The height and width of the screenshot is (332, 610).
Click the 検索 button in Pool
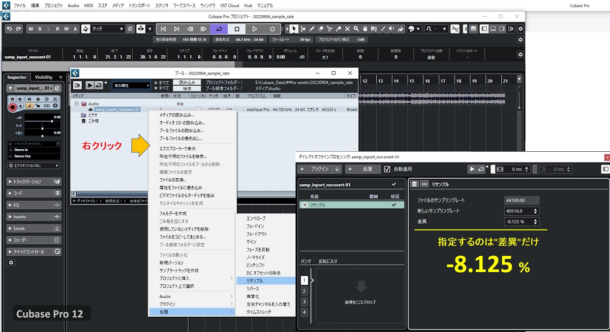(x=187, y=88)
